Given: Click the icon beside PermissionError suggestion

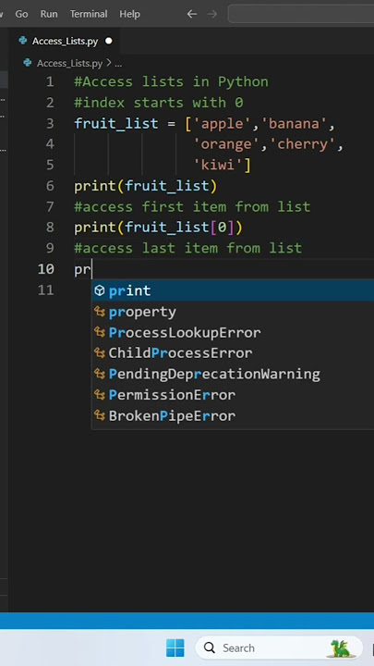Looking at the screenshot, I should [x=100, y=395].
